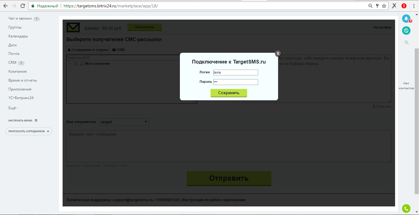This screenshot has width=419, height=215.
Task: Click Баланс: 80.26 руб. text
Action: (103, 28)
